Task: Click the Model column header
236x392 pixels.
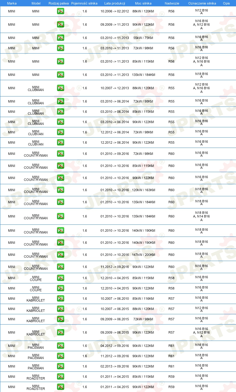Action: click(36, 3)
